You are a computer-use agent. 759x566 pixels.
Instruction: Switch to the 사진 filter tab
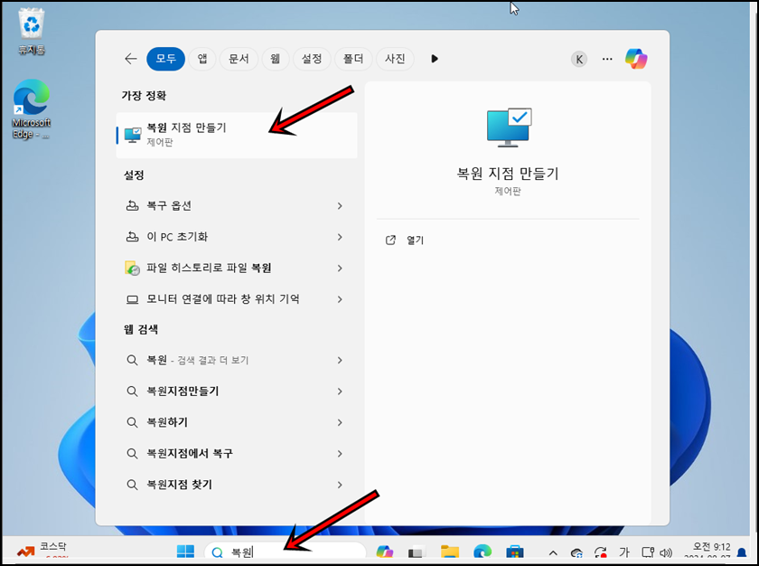tap(395, 59)
